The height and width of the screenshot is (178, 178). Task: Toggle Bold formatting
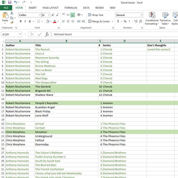tap(21, 21)
